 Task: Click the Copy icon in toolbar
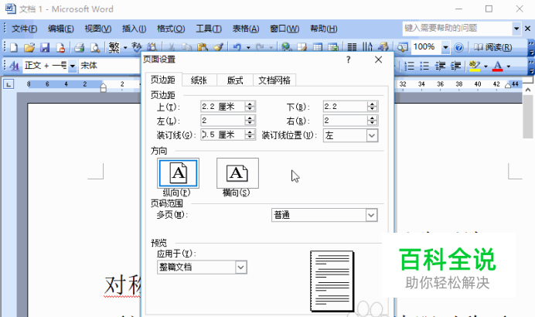pos(186,47)
